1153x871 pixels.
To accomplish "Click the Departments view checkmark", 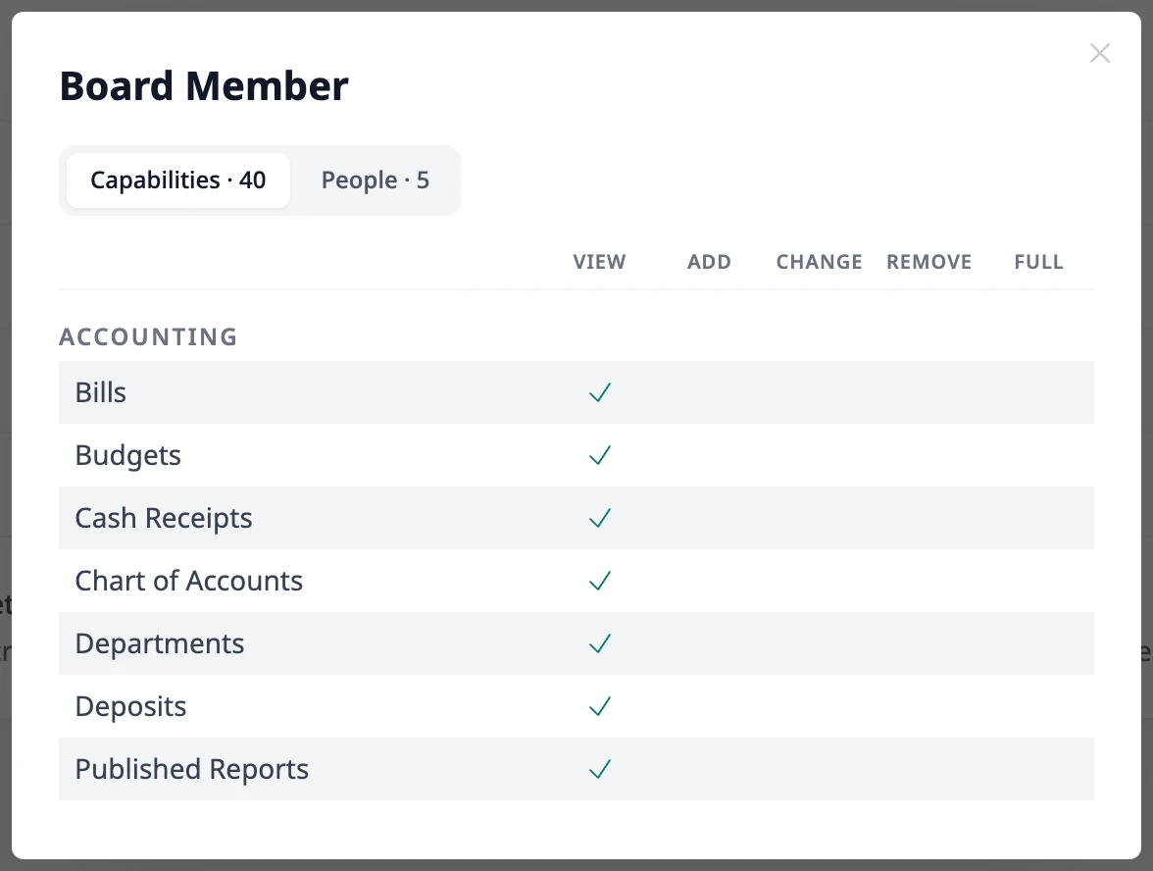I will 600,643.
